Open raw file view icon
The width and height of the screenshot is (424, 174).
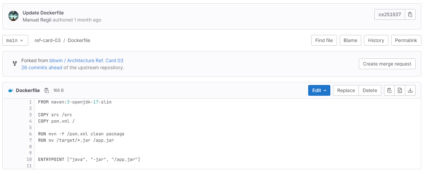click(399, 90)
